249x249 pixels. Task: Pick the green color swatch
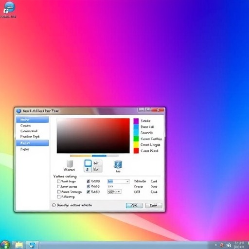(x=136, y=139)
